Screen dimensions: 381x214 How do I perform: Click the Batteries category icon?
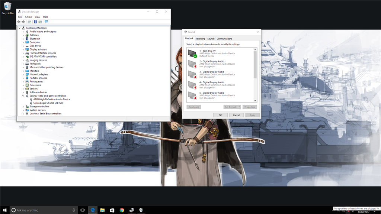coord(27,35)
